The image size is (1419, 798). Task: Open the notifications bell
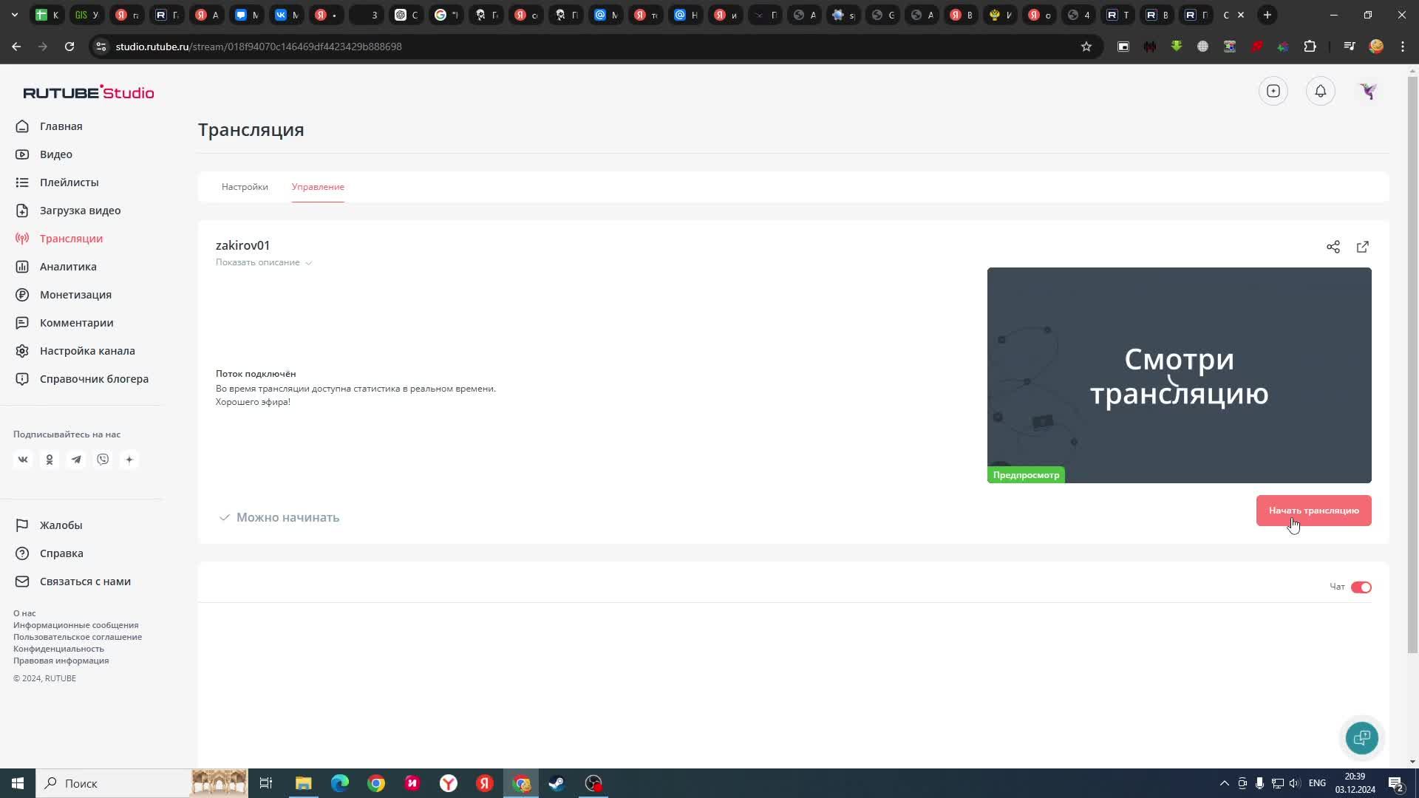pos(1320,91)
